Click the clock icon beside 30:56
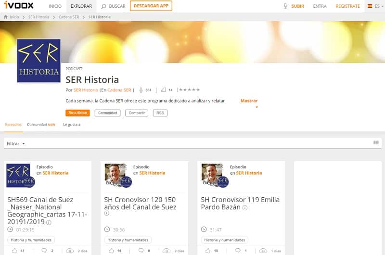 [107, 229]
